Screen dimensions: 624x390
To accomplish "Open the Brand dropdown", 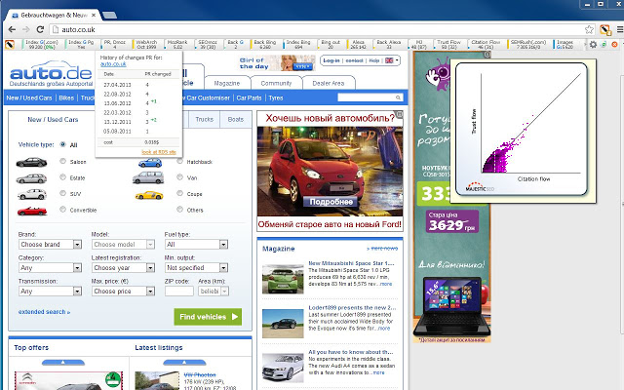I will click(50, 244).
